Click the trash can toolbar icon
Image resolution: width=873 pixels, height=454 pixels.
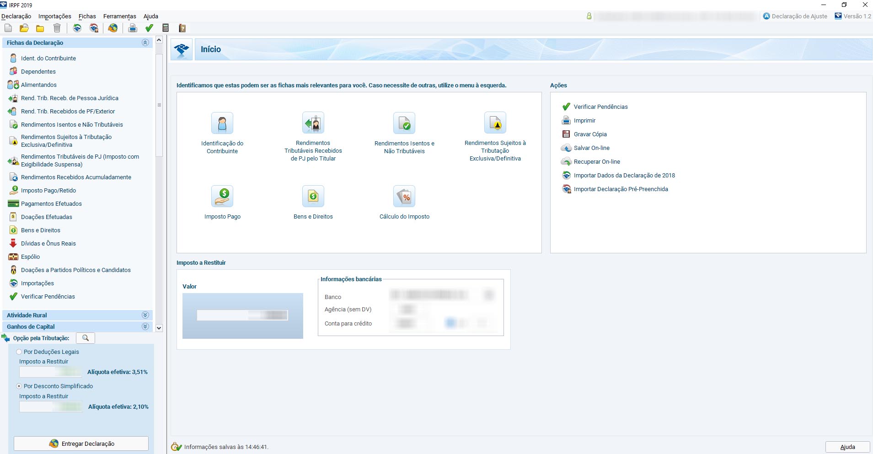pyautogui.click(x=57, y=28)
